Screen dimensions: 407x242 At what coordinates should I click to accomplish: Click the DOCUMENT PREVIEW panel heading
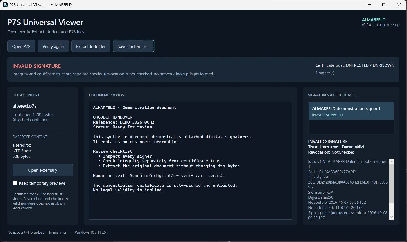click(107, 95)
